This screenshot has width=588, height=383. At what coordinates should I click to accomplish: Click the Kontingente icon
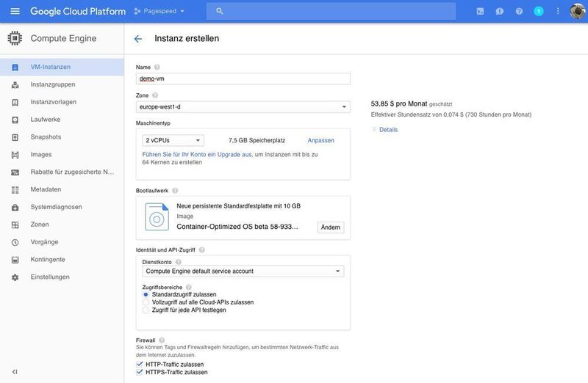click(15, 260)
